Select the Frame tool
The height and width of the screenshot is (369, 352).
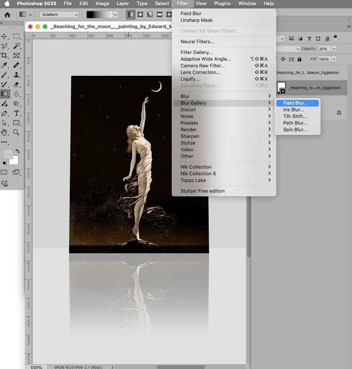click(x=16, y=55)
